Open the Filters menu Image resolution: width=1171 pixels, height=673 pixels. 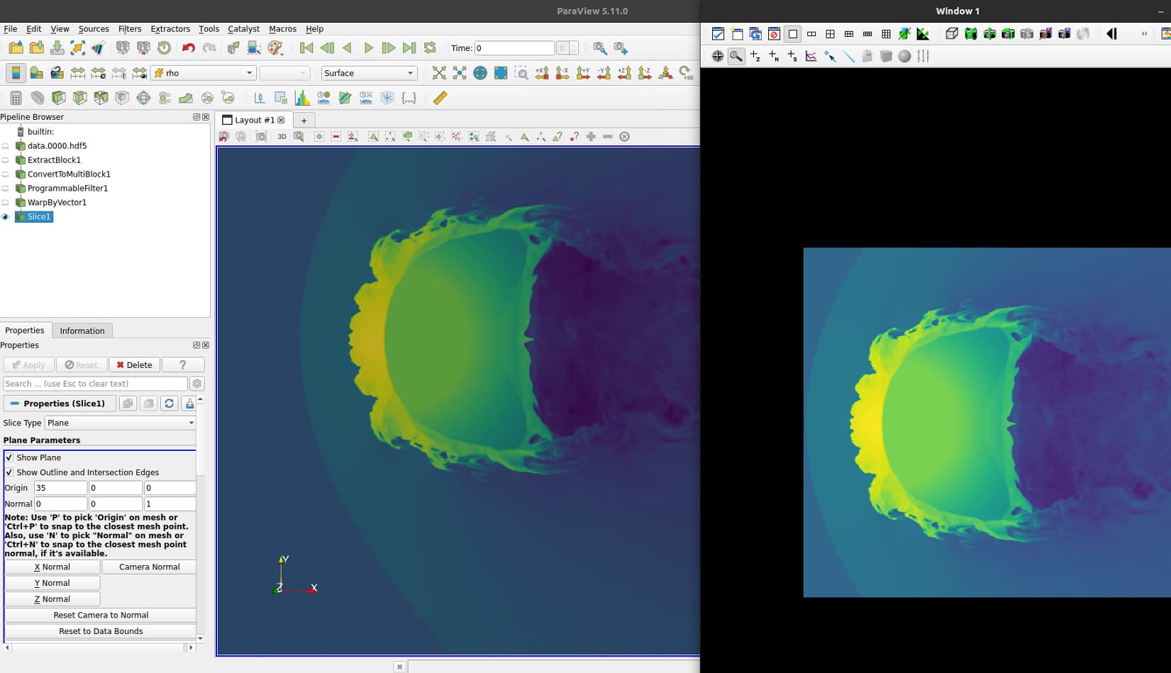click(130, 29)
